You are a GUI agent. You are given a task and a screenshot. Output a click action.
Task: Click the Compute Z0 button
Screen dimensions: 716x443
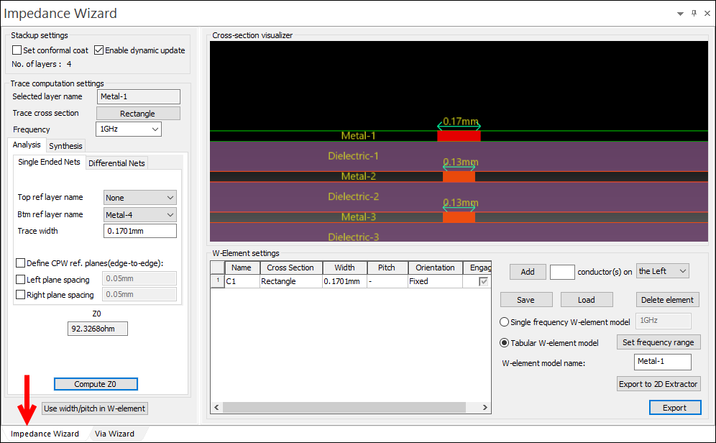pos(96,383)
